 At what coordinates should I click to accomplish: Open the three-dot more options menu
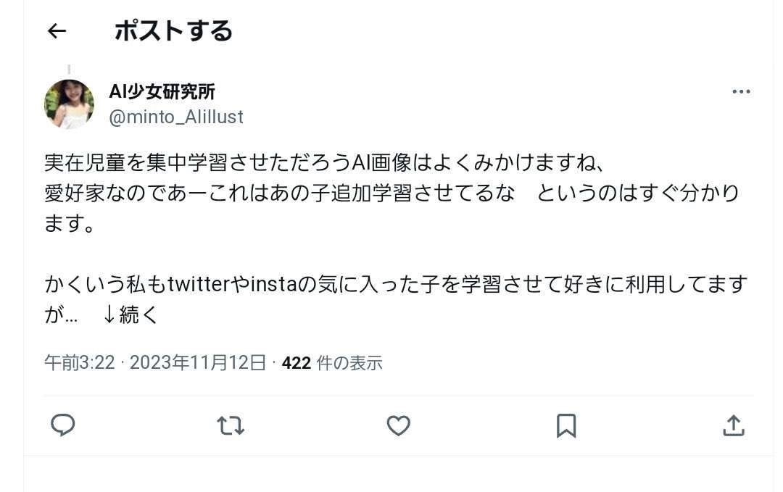tap(741, 91)
